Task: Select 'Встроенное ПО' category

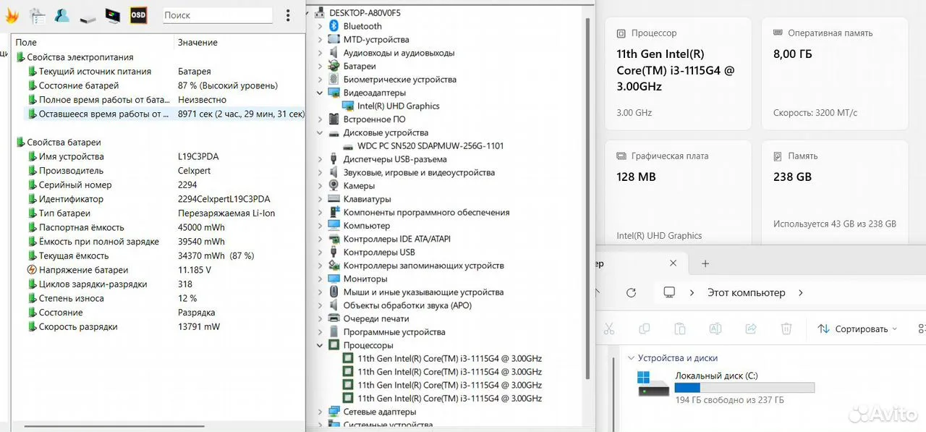Action: click(x=375, y=119)
